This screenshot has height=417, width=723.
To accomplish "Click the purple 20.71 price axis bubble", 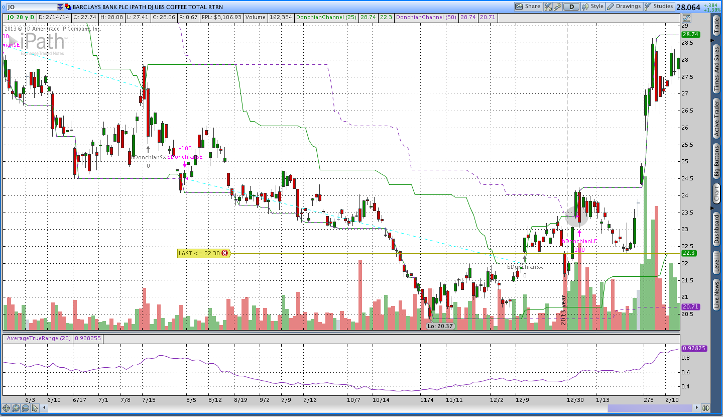I will pyautogui.click(x=691, y=306).
